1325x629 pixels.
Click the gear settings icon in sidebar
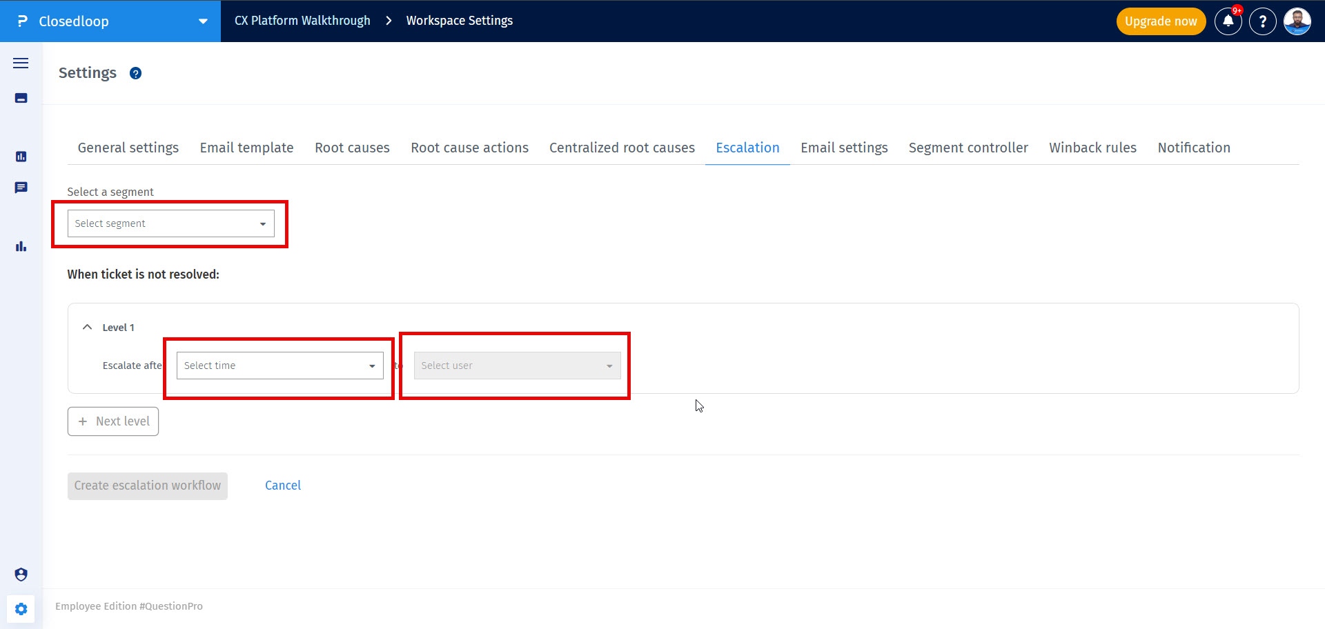coord(21,609)
